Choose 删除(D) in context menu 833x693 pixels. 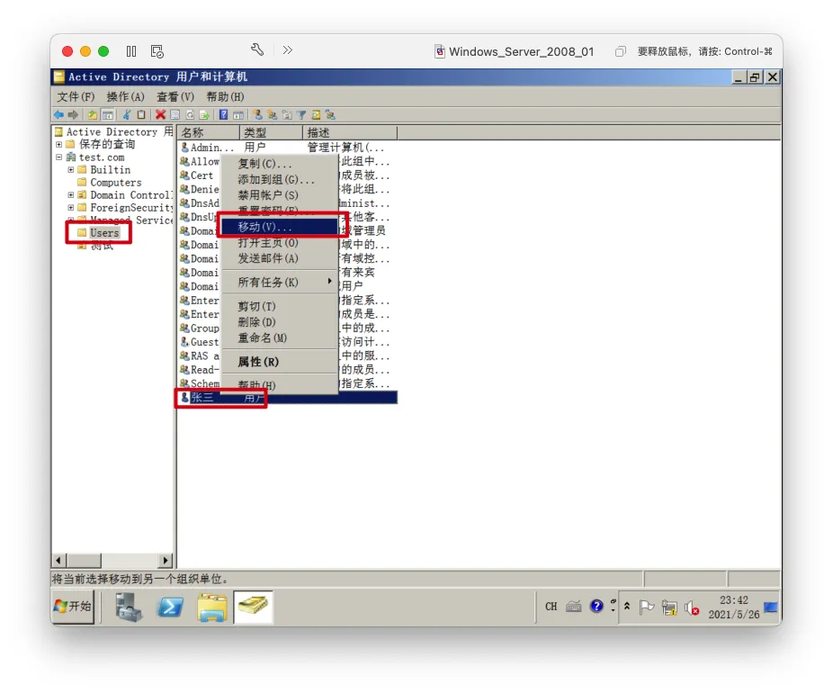[x=280, y=322]
